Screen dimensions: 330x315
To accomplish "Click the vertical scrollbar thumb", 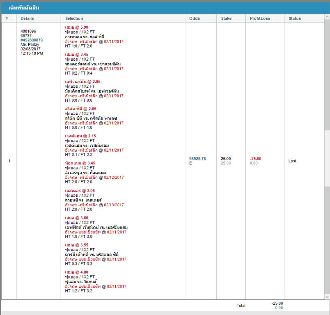I will (327, 158).
